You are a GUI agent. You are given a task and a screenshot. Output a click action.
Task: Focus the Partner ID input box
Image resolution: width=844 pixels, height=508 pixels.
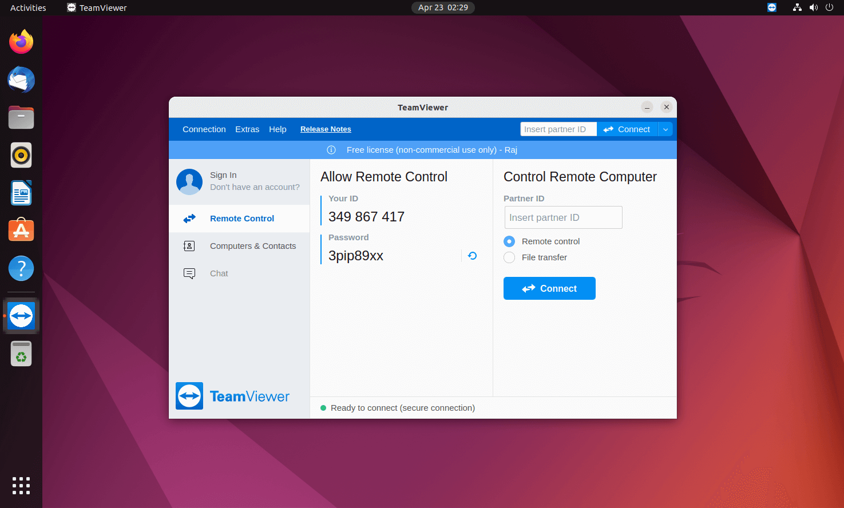pyautogui.click(x=564, y=217)
